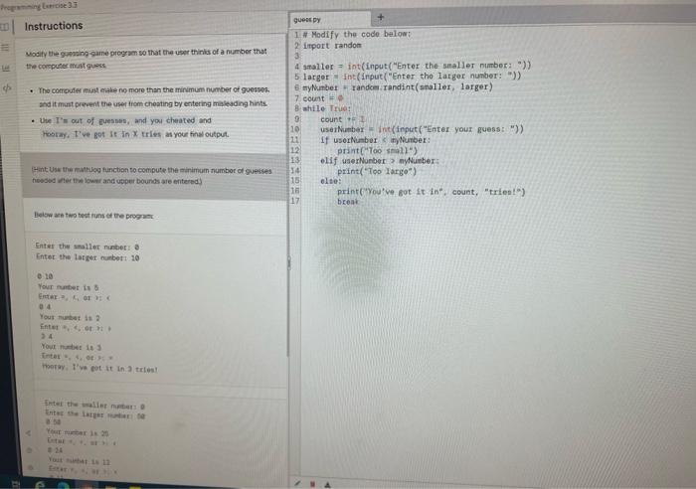Click the 'else:' code line
The width and height of the screenshot is (696, 489).
click(331, 181)
